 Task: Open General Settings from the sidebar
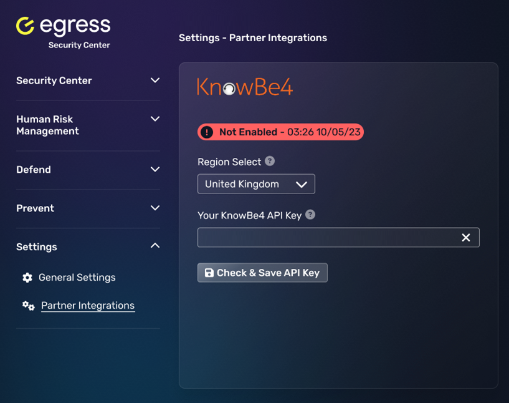coord(77,277)
